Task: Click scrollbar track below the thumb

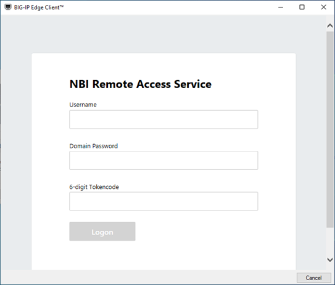Action: [x=330, y=241]
